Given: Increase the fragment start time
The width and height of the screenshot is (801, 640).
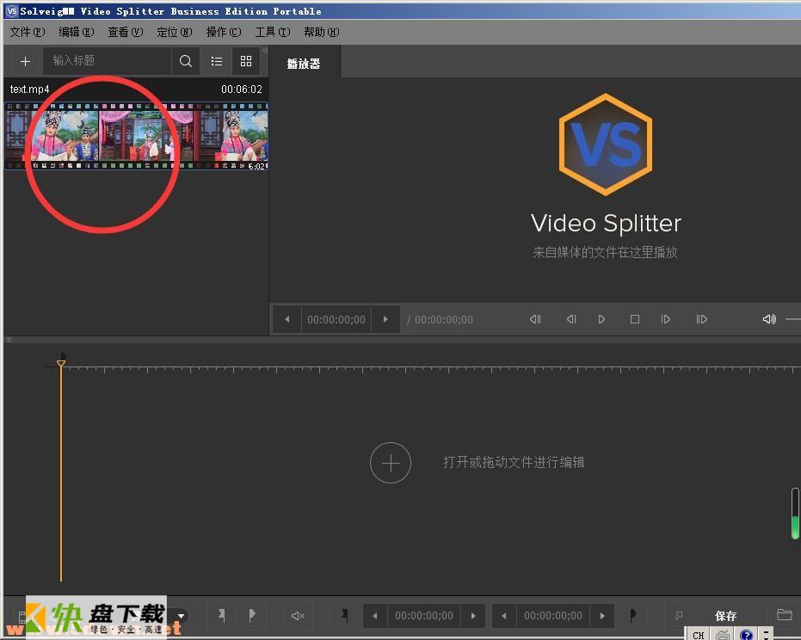Looking at the screenshot, I should [473, 616].
